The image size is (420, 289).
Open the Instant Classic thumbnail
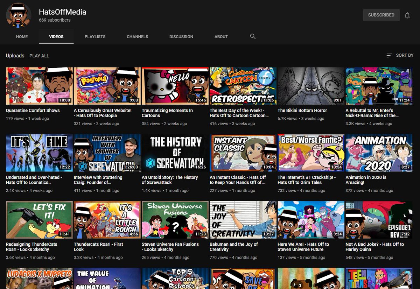(x=243, y=153)
